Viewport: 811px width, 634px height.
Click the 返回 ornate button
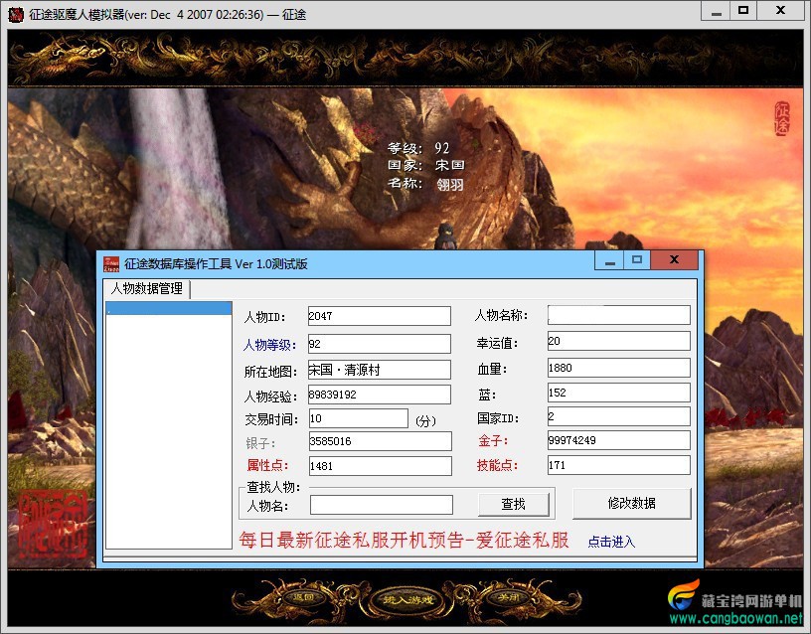pyautogui.click(x=303, y=598)
